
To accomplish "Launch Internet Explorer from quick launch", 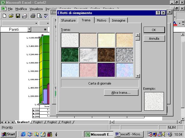I will point(23,134).
